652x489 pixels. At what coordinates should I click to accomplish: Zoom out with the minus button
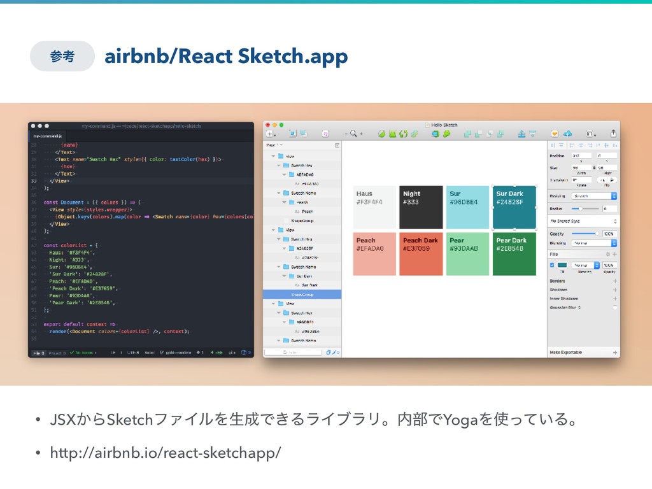(346, 134)
